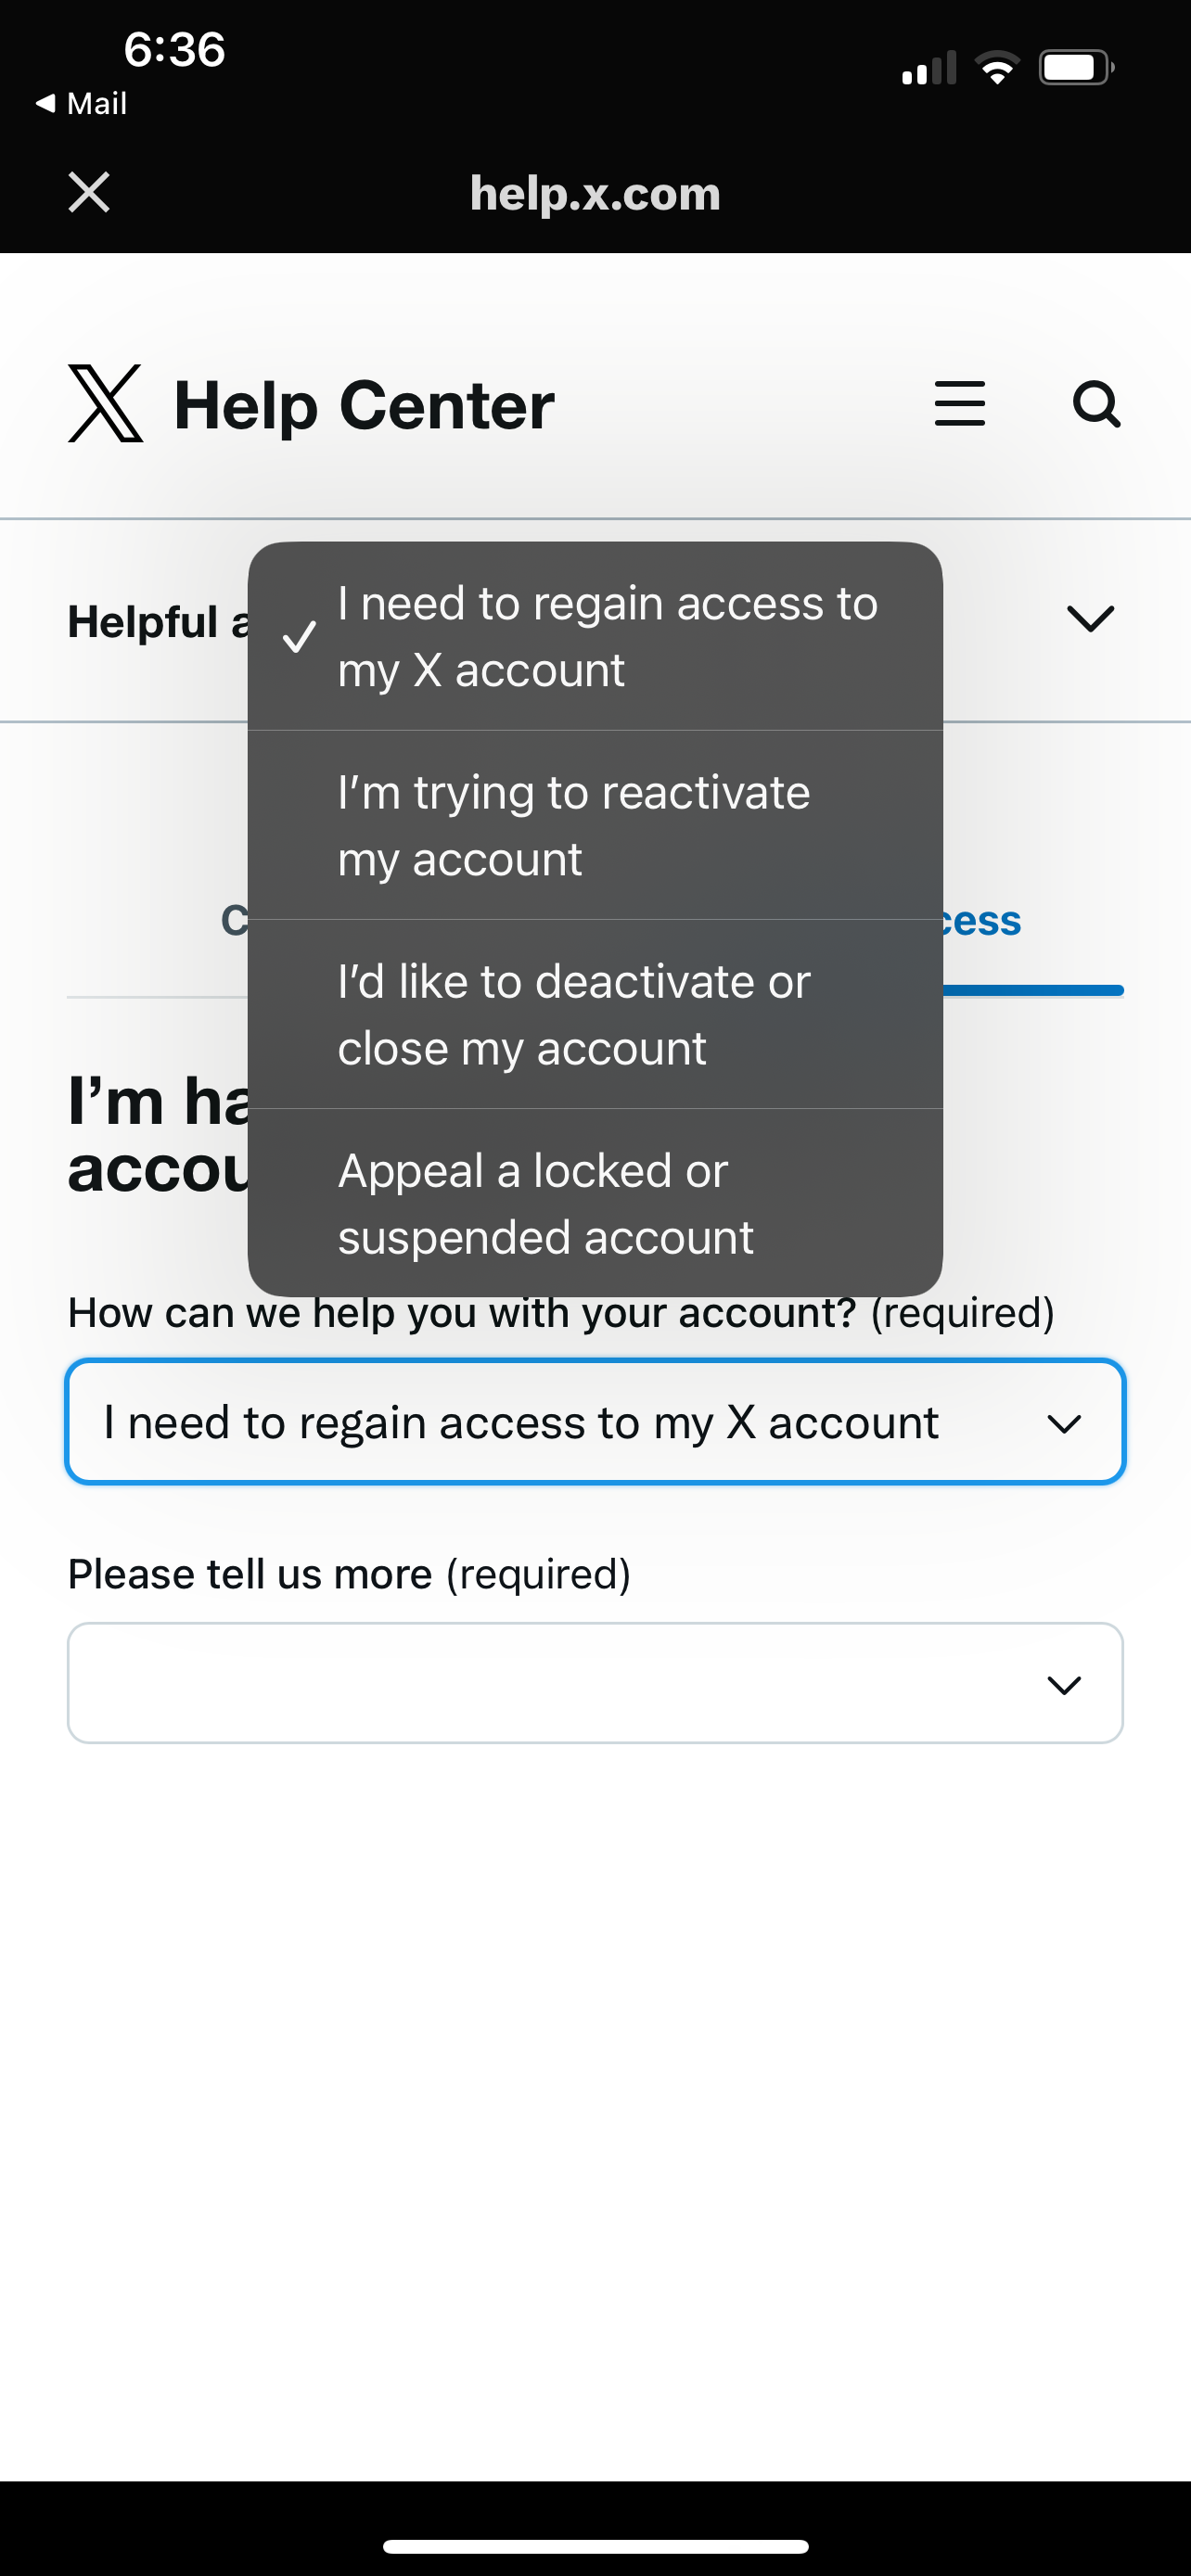Tap the chevron in the empty select box

coord(1063,1685)
